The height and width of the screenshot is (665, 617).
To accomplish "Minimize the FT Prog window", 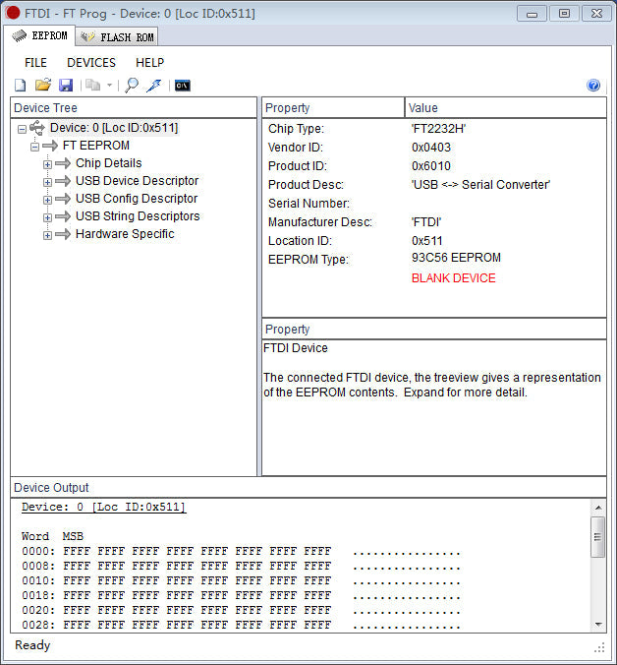I will pyautogui.click(x=532, y=14).
